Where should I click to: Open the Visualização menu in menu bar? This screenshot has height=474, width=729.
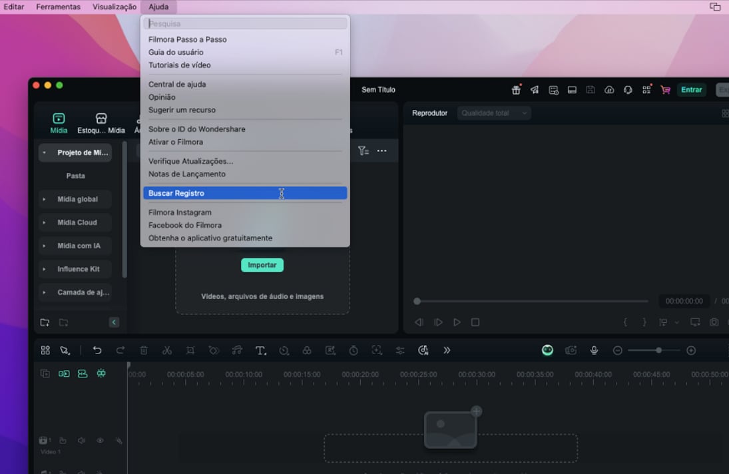tap(115, 7)
